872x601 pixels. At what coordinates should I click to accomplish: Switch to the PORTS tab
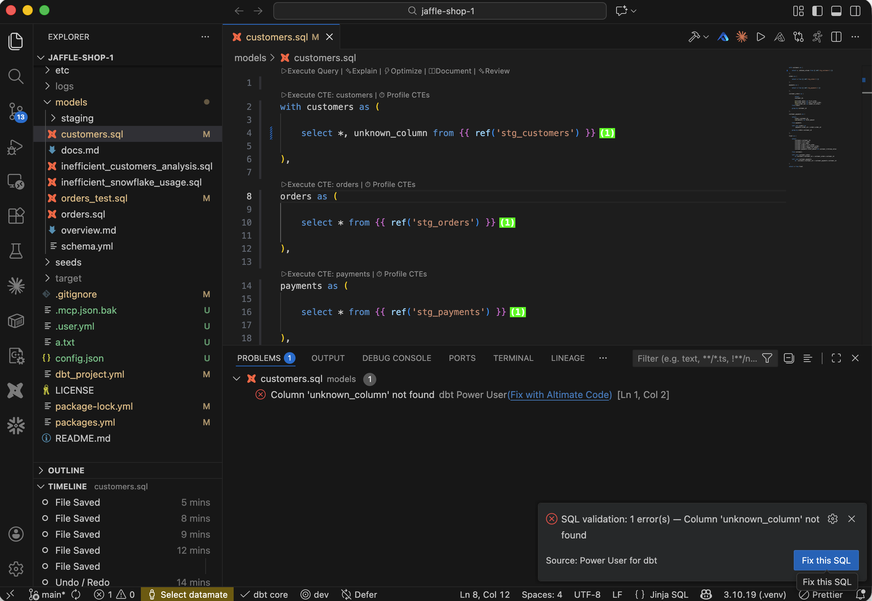tap(462, 358)
